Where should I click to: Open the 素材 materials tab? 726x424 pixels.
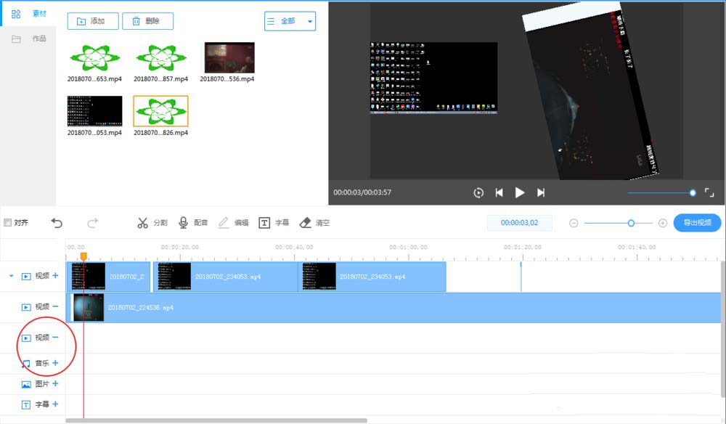pyautogui.click(x=28, y=14)
